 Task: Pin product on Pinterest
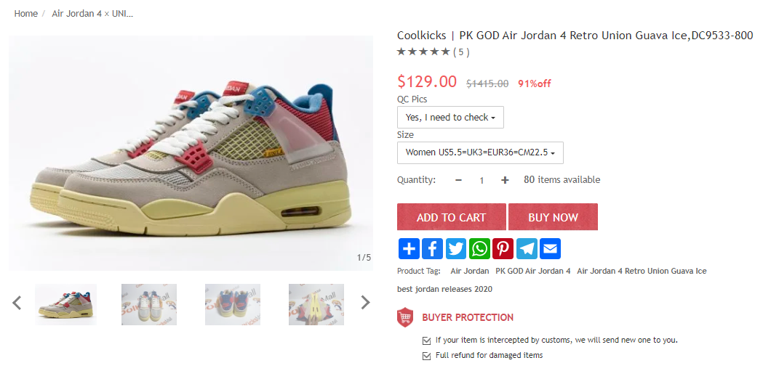(x=503, y=249)
